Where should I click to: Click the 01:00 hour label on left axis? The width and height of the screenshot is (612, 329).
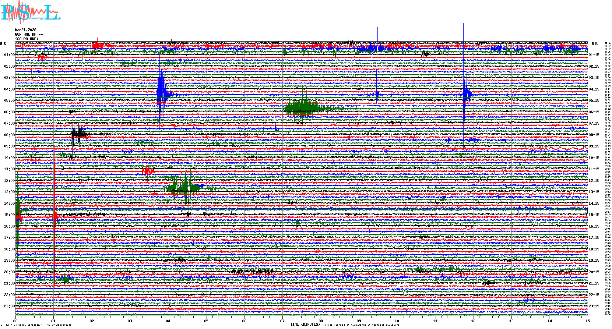9,55
